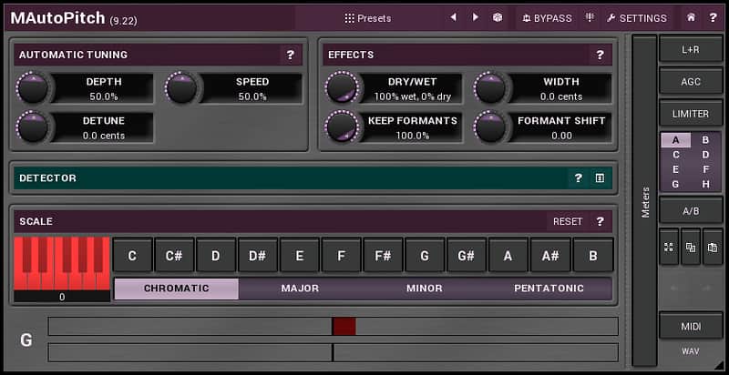Expand the vertical Meters panel
The height and width of the screenshot is (375, 729).
pos(644,200)
